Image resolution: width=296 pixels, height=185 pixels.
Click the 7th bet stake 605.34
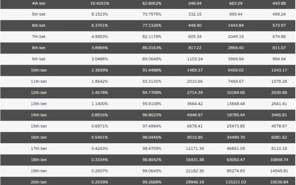click(195, 36)
